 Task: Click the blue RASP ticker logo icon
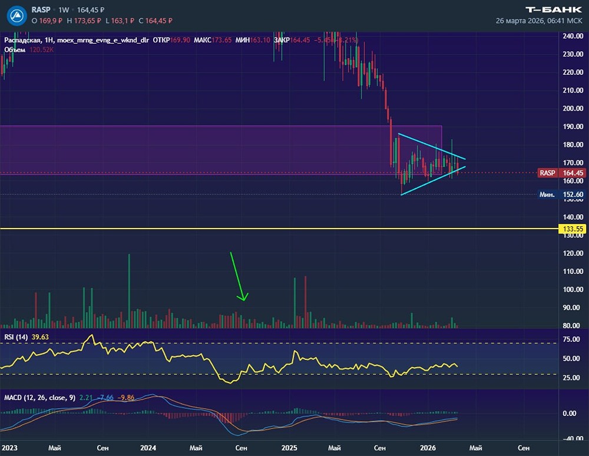16,15
